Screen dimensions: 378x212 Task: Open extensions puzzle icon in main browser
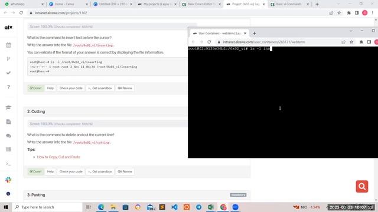click(x=348, y=13)
